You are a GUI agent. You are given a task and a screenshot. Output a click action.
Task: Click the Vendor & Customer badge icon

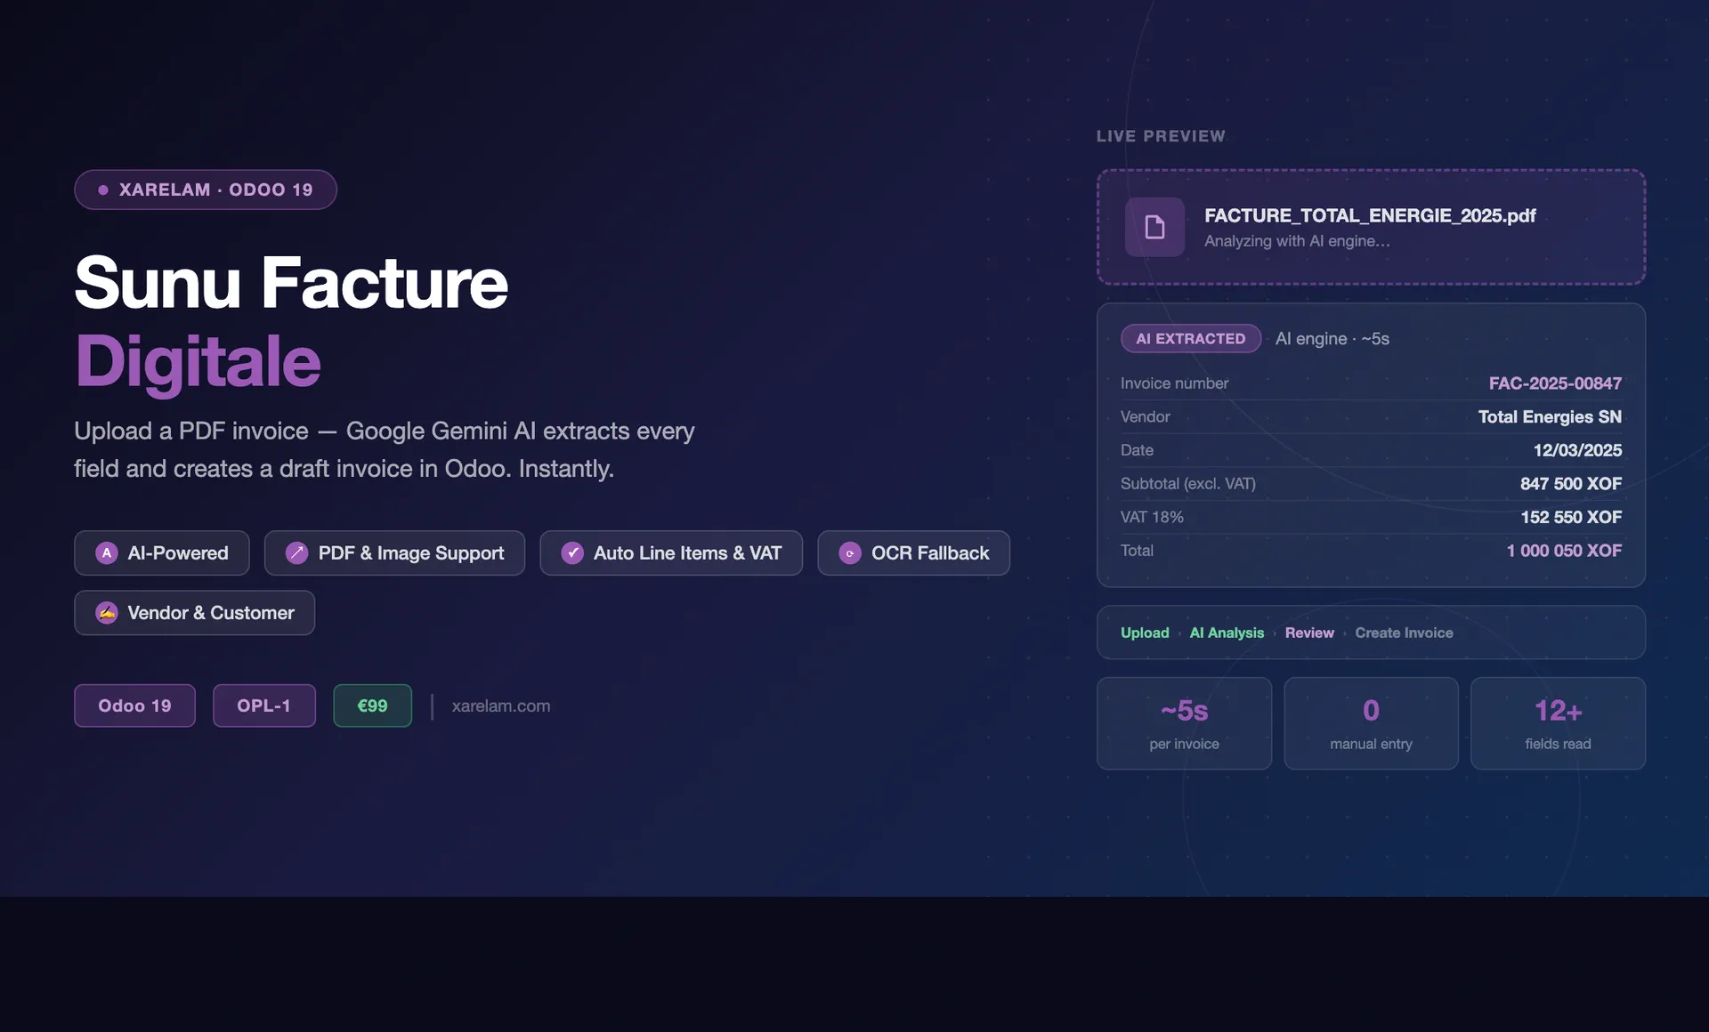[107, 613]
